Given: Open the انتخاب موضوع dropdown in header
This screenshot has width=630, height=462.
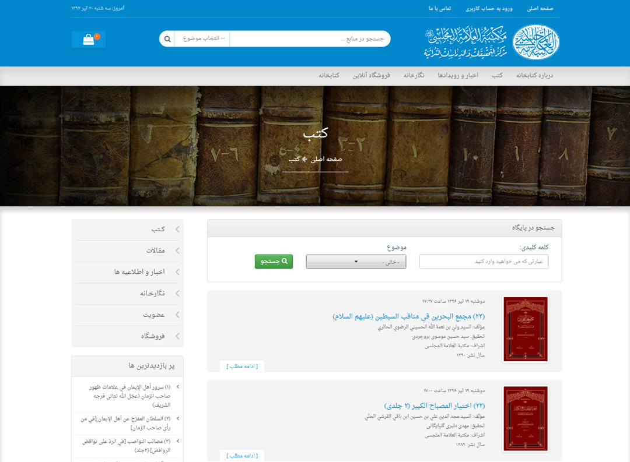Looking at the screenshot, I should click(202, 39).
